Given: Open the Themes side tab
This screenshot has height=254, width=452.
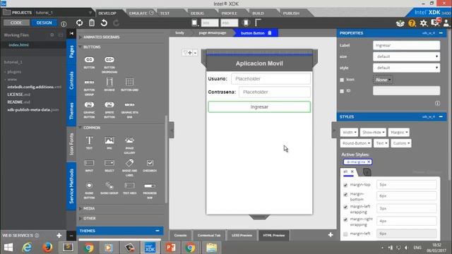Looking at the screenshot, I should tap(71, 111).
